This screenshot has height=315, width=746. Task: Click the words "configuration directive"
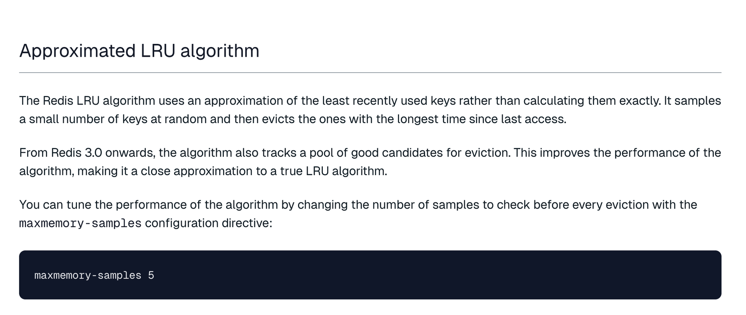point(208,223)
